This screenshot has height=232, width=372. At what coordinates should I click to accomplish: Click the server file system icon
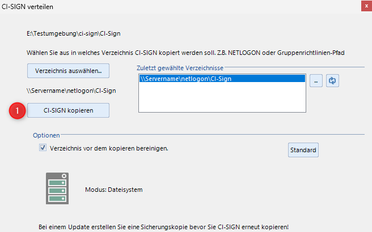[57, 189]
